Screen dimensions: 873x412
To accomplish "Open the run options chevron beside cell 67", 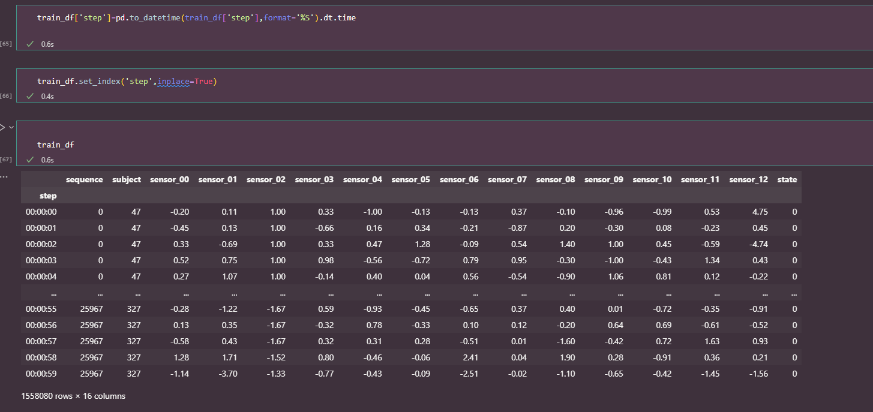I will point(11,127).
